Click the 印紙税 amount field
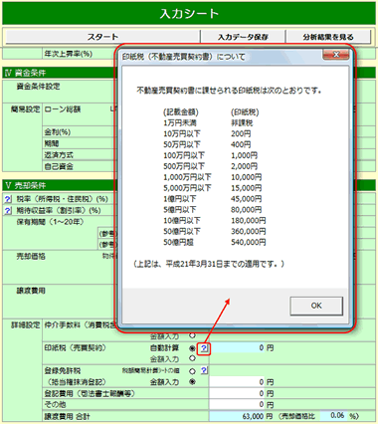 (238, 348)
